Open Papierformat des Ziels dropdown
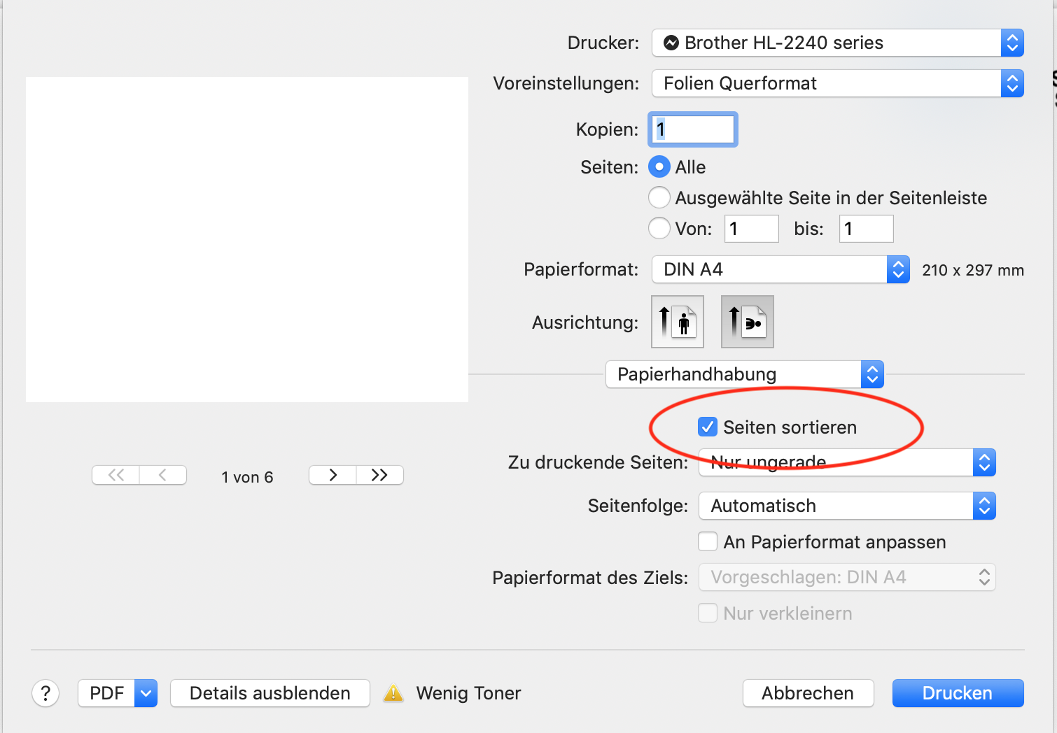 pos(847,577)
